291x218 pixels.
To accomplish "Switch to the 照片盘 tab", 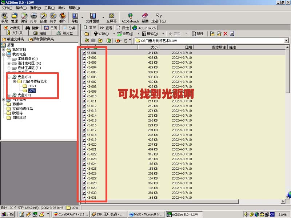I will pos(65,33).
